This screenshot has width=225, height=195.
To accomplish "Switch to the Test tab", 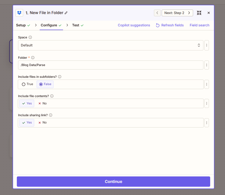I will coord(75,25).
